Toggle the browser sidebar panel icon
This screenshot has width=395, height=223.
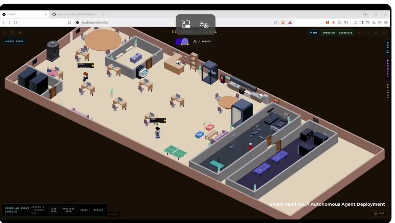click(361, 22)
